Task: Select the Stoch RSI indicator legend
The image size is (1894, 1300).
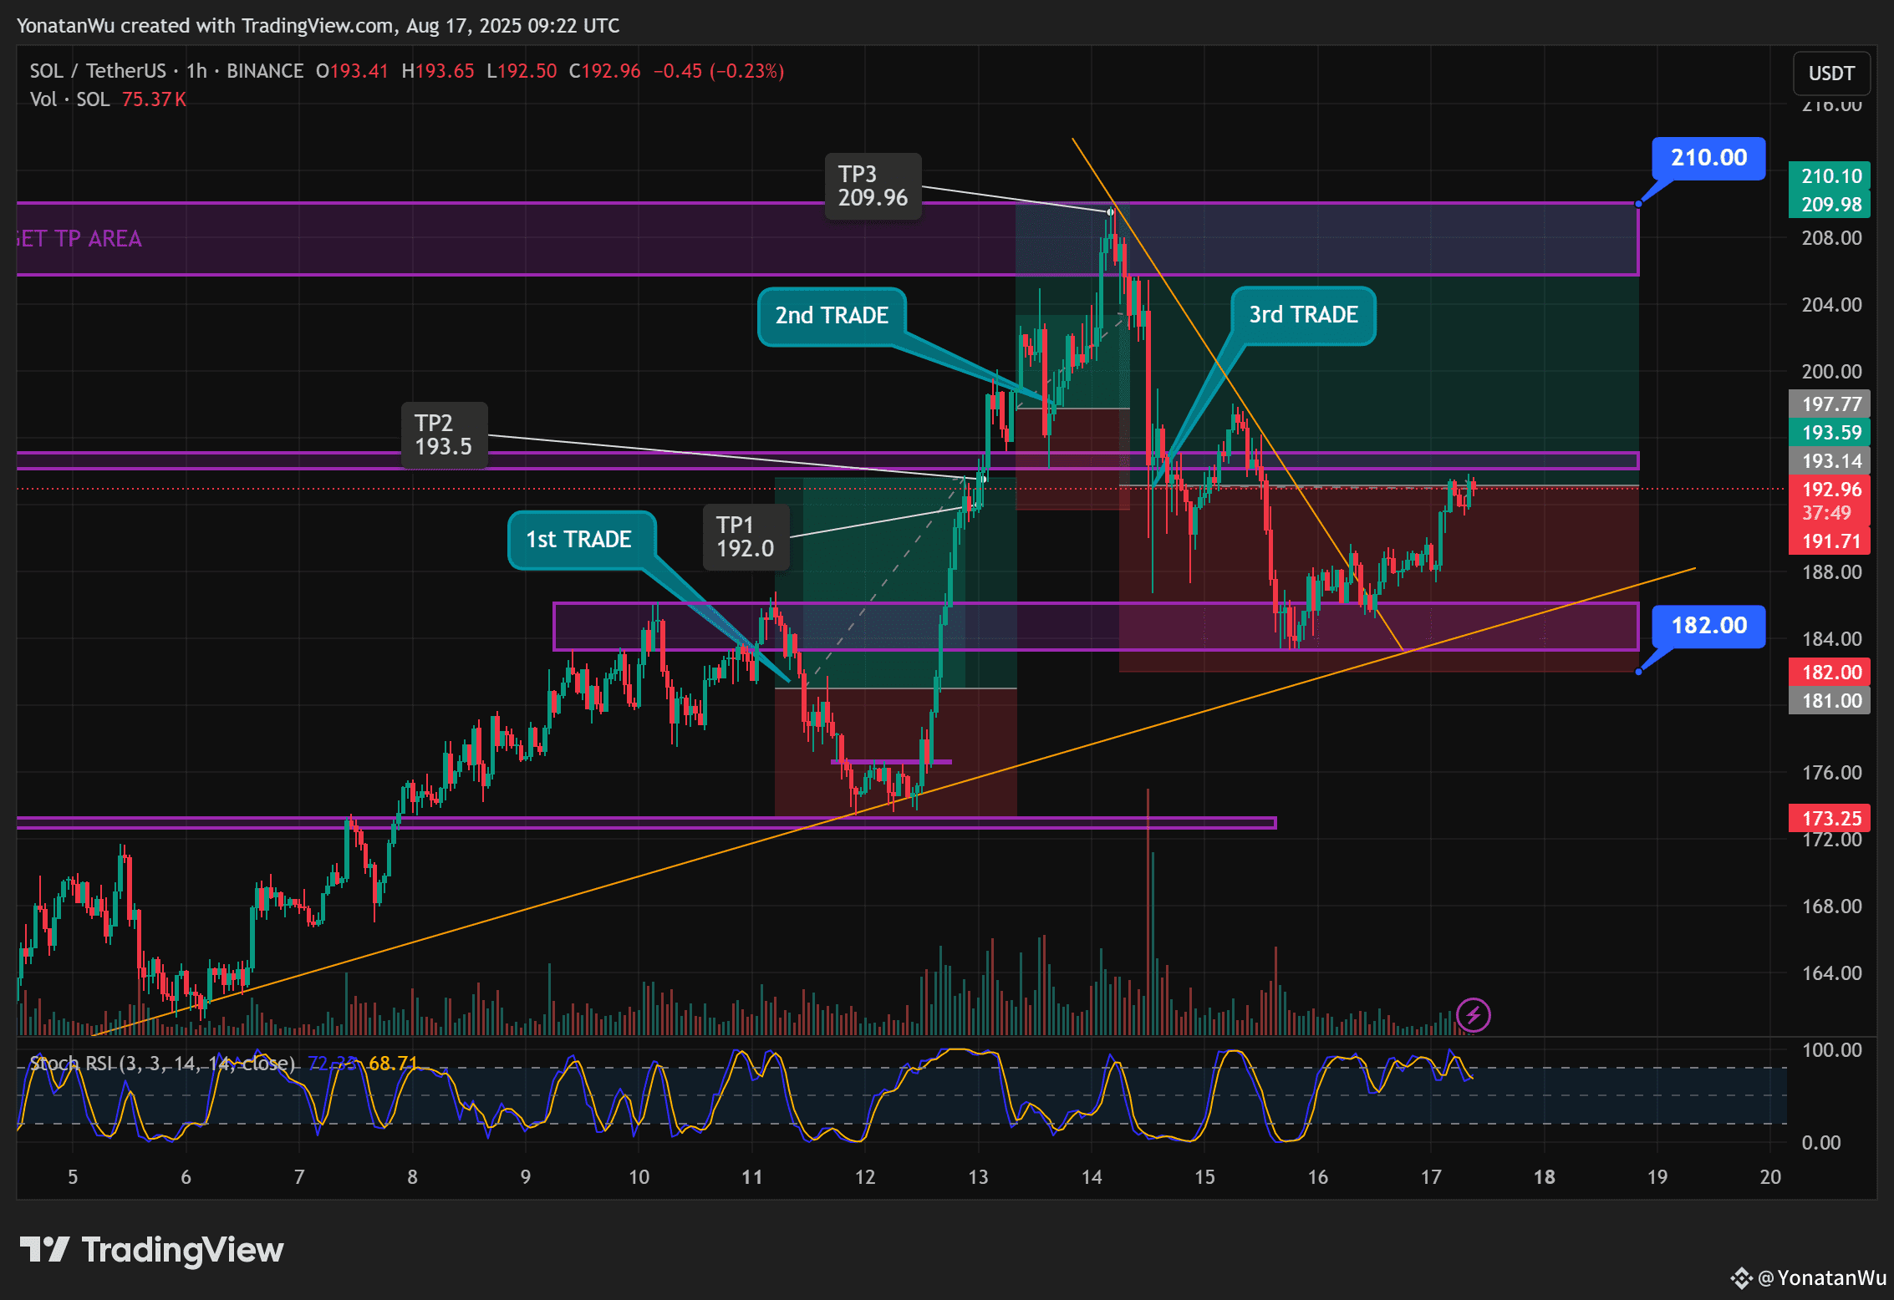Action: 162,1063
